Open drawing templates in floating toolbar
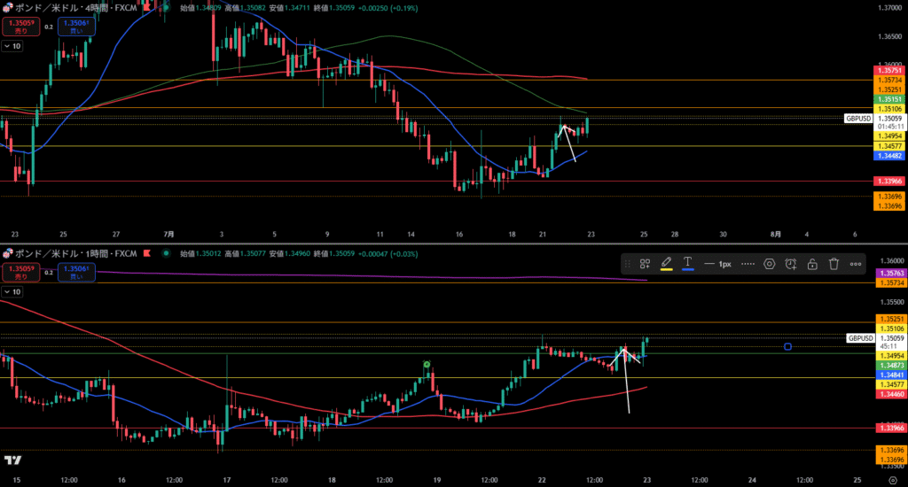 [645, 264]
